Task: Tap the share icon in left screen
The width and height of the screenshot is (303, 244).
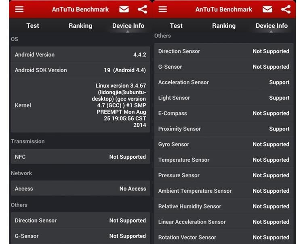Action: [x=142, y=9]
